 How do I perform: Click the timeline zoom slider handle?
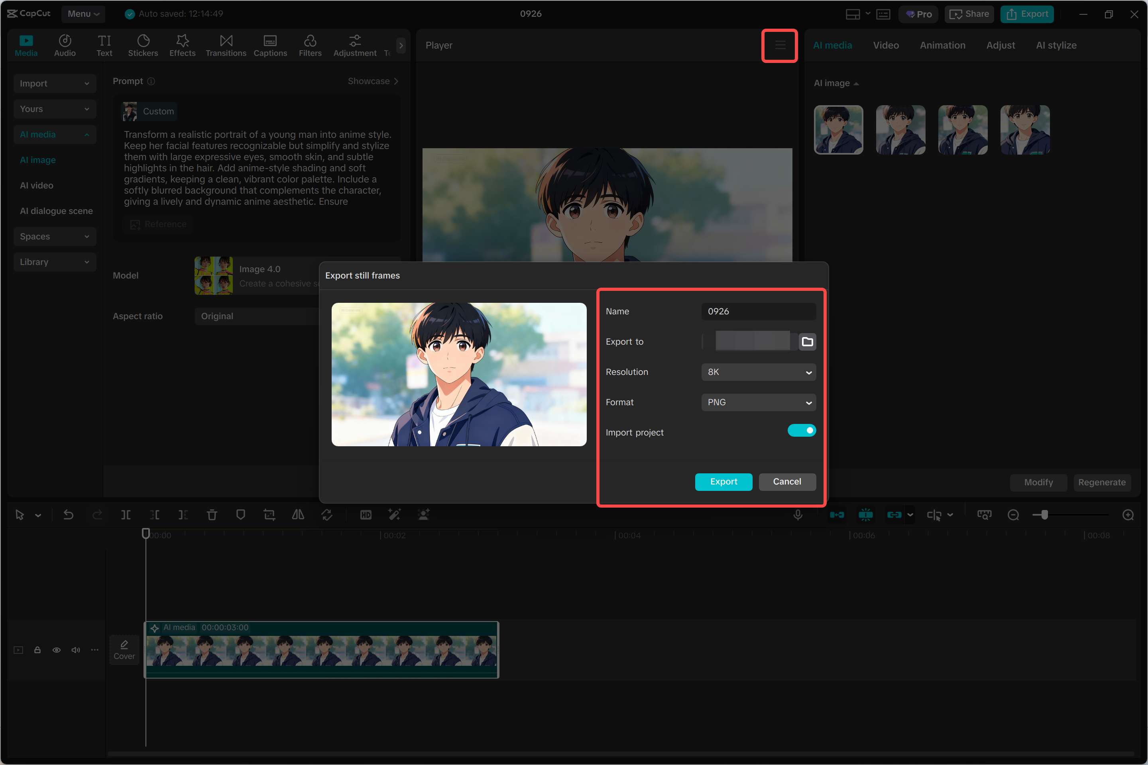[x=1044, y=515]
